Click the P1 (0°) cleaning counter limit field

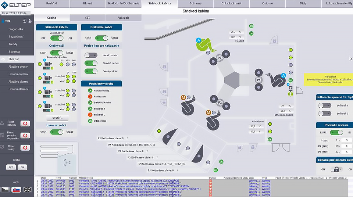click(345, 140)
